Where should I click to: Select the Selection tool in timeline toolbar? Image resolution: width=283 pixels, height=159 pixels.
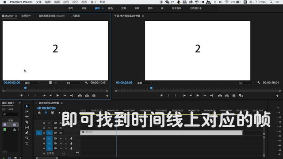tap(27, 106)
